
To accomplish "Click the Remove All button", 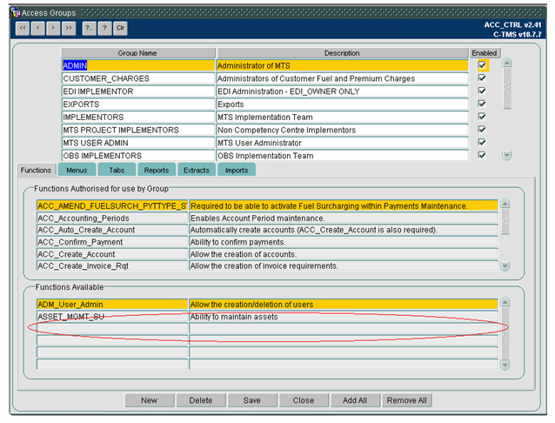I will (x=407, y=400).
